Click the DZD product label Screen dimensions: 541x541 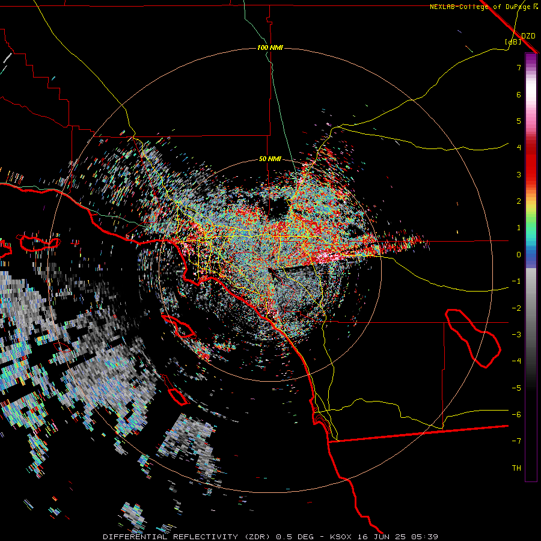coord(528,36)
